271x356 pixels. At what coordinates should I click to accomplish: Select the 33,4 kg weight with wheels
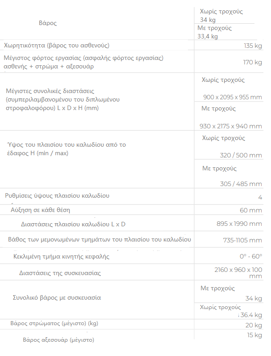point(208,37)
